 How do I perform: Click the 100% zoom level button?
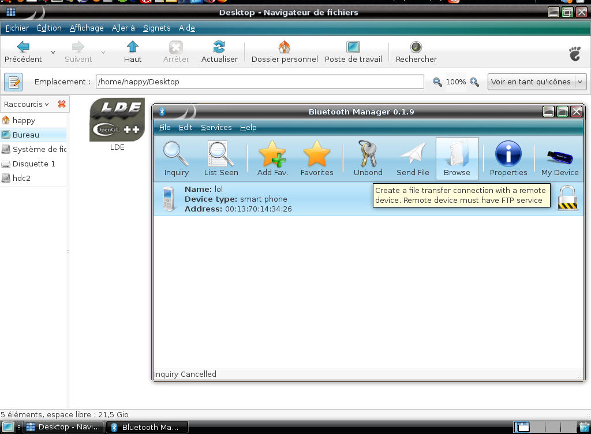456,82
